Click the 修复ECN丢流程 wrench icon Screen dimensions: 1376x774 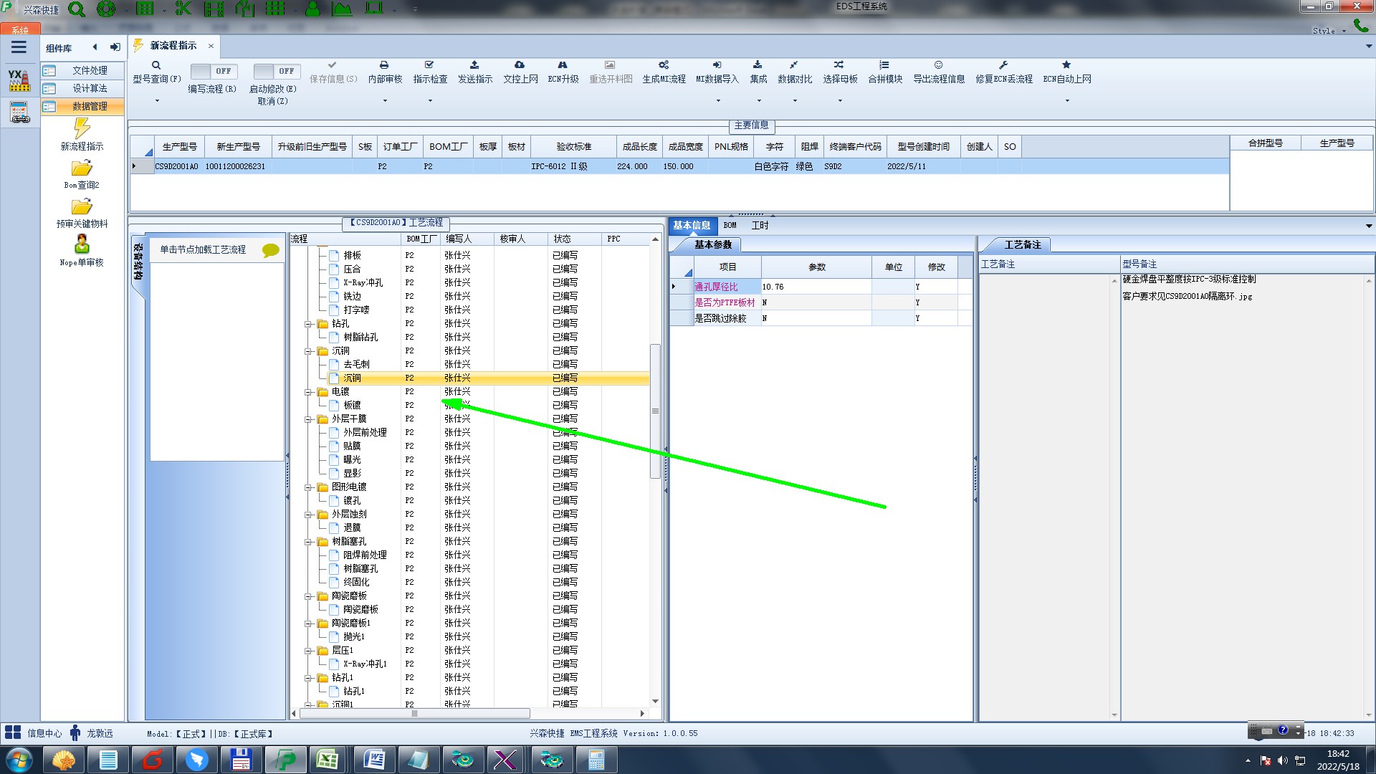(x=1003, y=65)
